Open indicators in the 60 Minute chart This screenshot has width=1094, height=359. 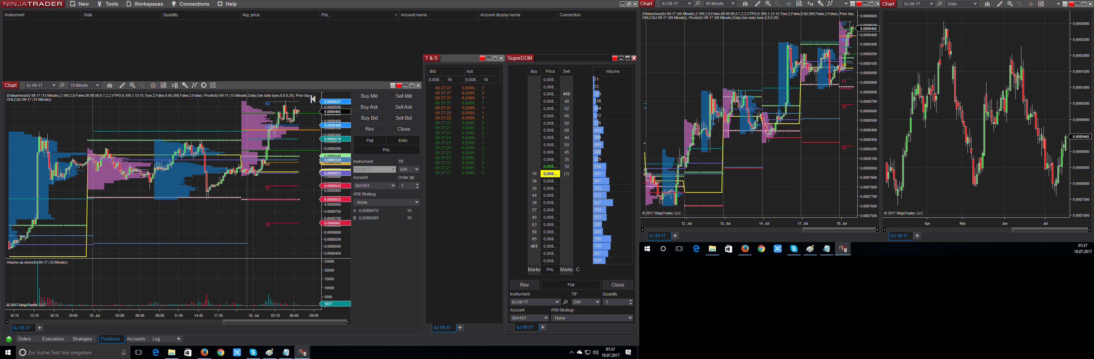820,4
